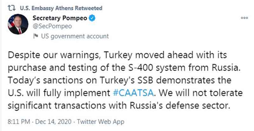Open the three-dot more options menu

click(x=244, y=18)
